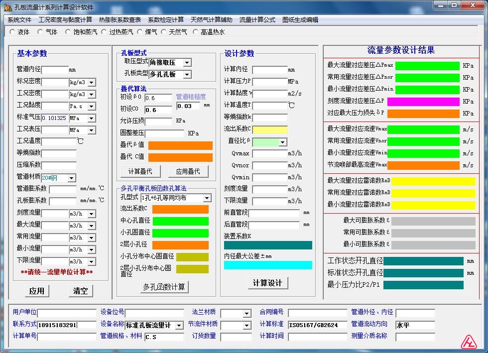488x353 pixels.
Task: Click the cyan 内径最大公差 result bar
Action: [x=268, y=265]
